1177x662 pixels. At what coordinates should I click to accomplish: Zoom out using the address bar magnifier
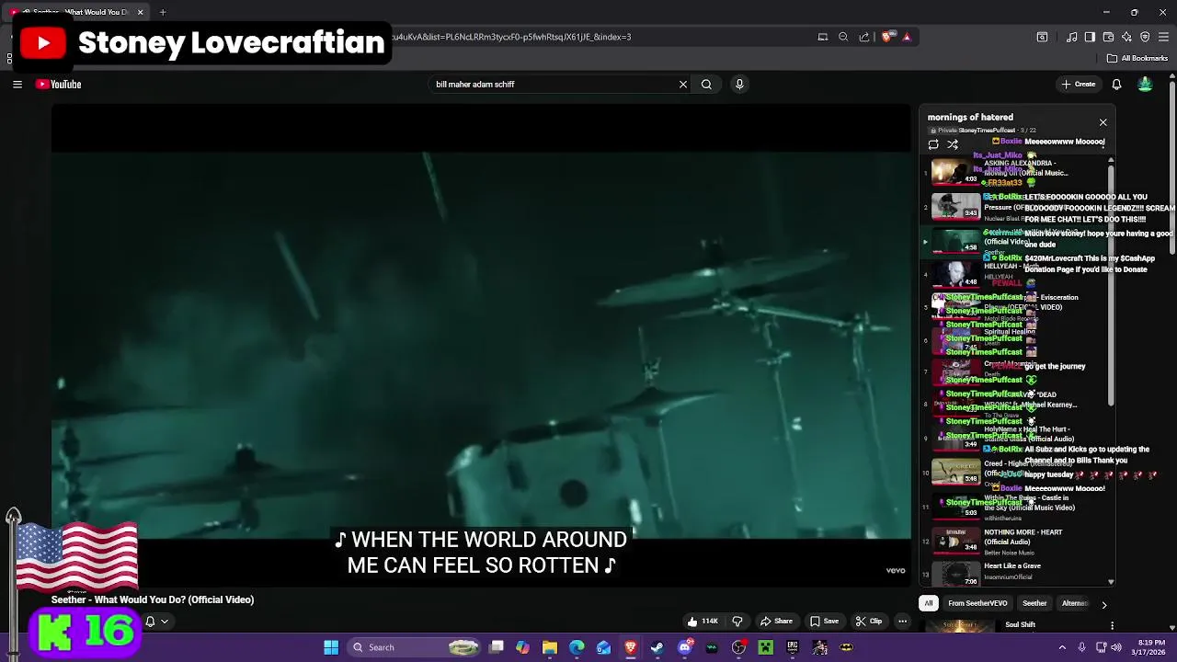pos(843,37)
